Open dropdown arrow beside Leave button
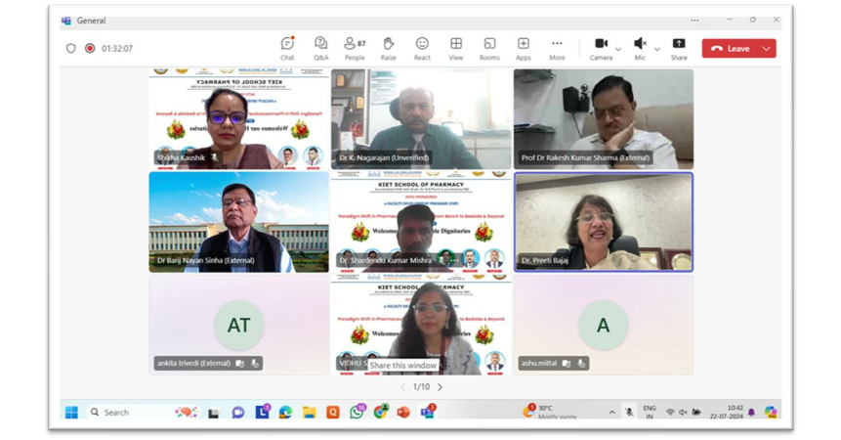841x440 pixels. (x=767, y=48)
